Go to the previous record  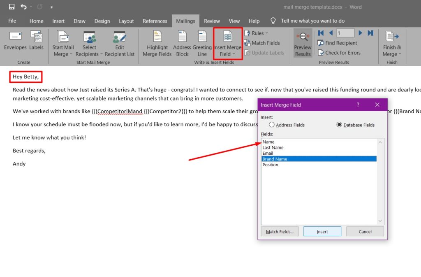(x=331, y=33)
